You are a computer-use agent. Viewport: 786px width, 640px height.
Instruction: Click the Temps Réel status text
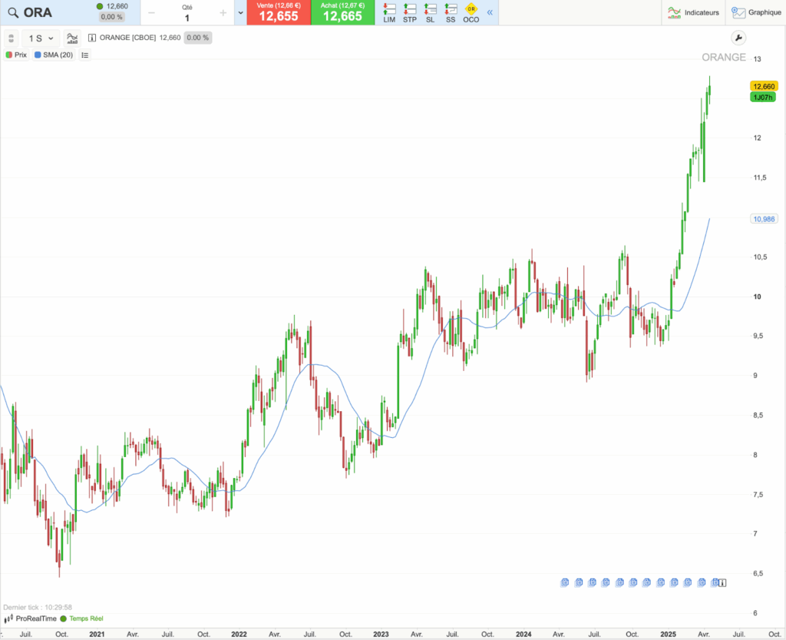pyautogui.click(x=86, y=618)
